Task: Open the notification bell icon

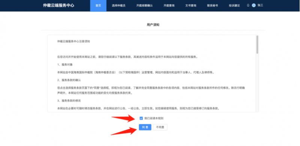Action: click(248, 5)
